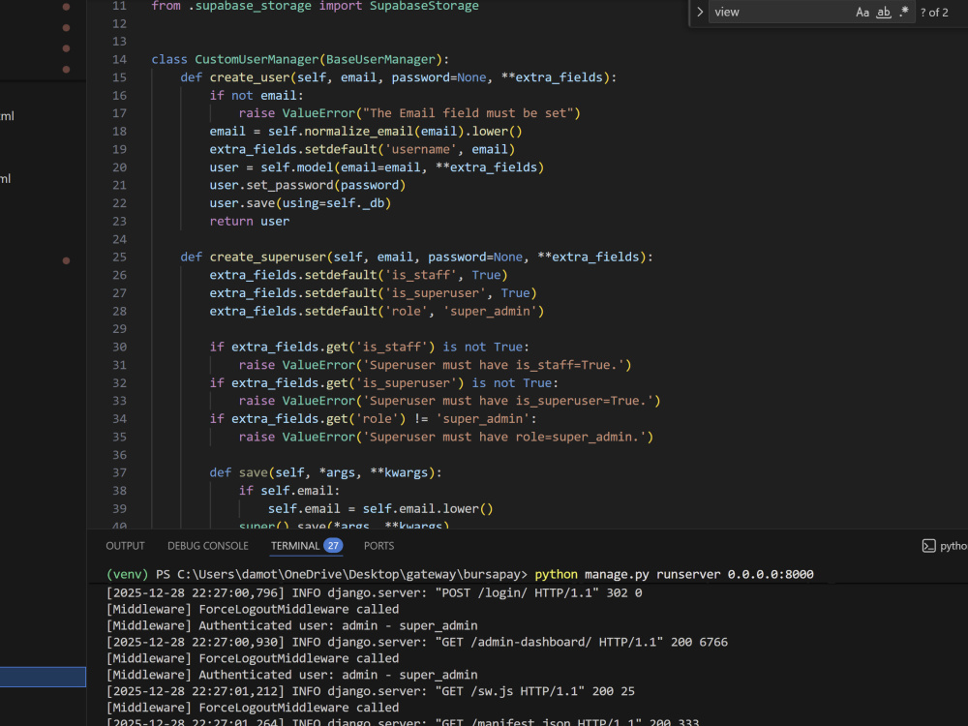Open the OUTPUT panel tab
Image resolution: width=968 pixels, height=726 pixels.
click(125, 546)
